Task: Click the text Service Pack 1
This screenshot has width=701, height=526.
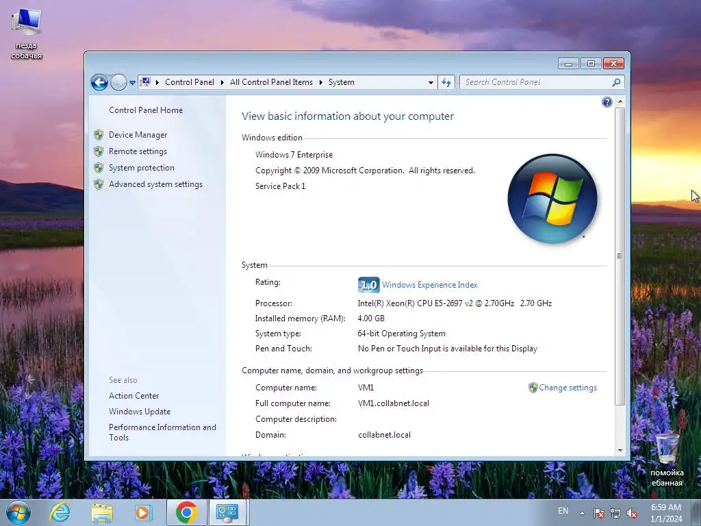Action: 280,186
